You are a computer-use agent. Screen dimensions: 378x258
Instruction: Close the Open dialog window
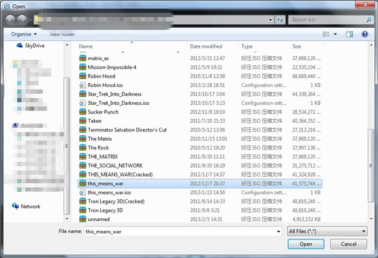point(365,4)
